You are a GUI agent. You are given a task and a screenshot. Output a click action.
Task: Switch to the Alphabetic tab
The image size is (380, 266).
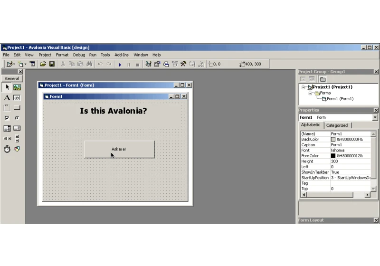[x=311, y=125]
